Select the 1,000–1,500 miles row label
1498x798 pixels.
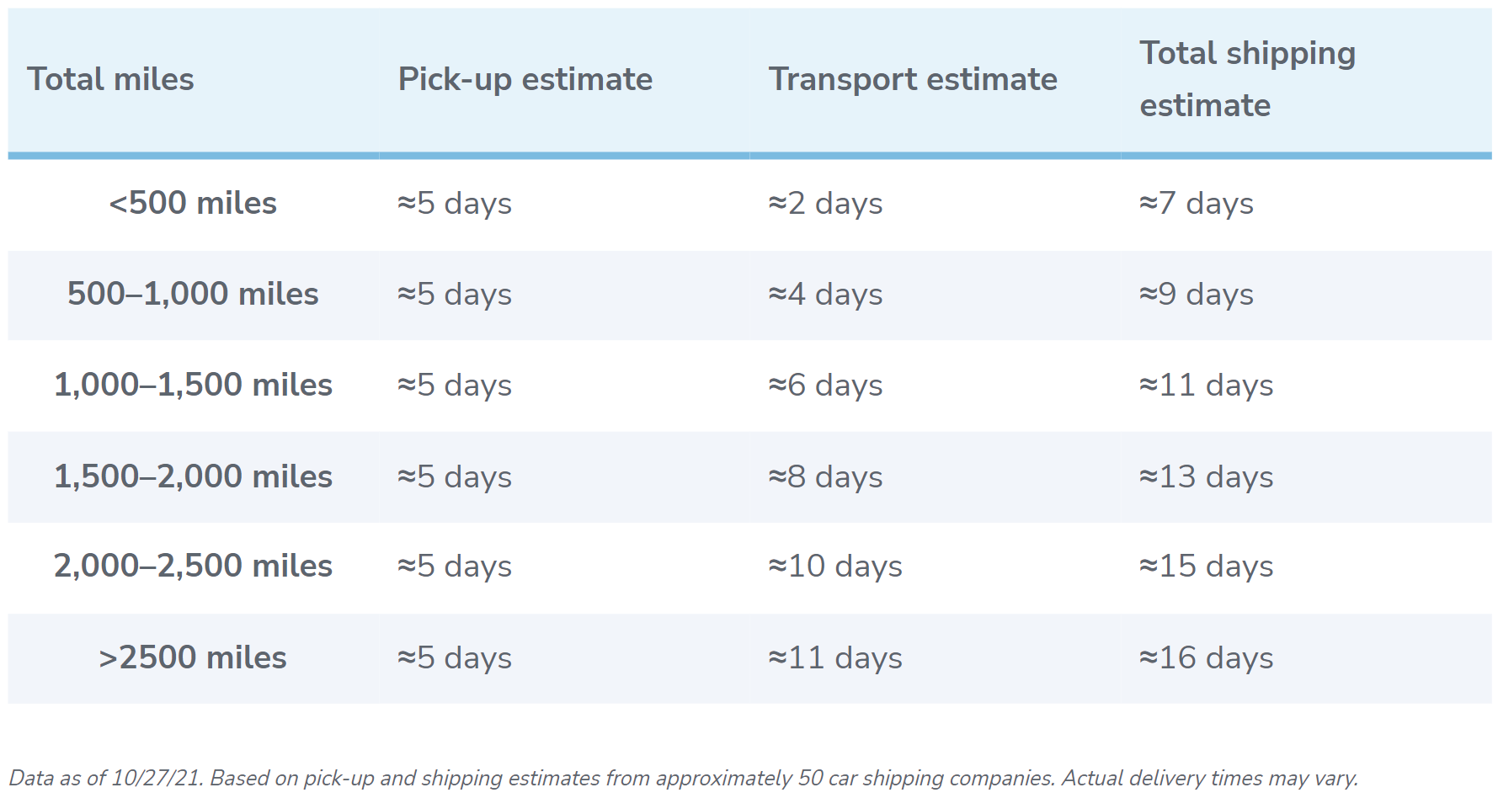(193, 386)
